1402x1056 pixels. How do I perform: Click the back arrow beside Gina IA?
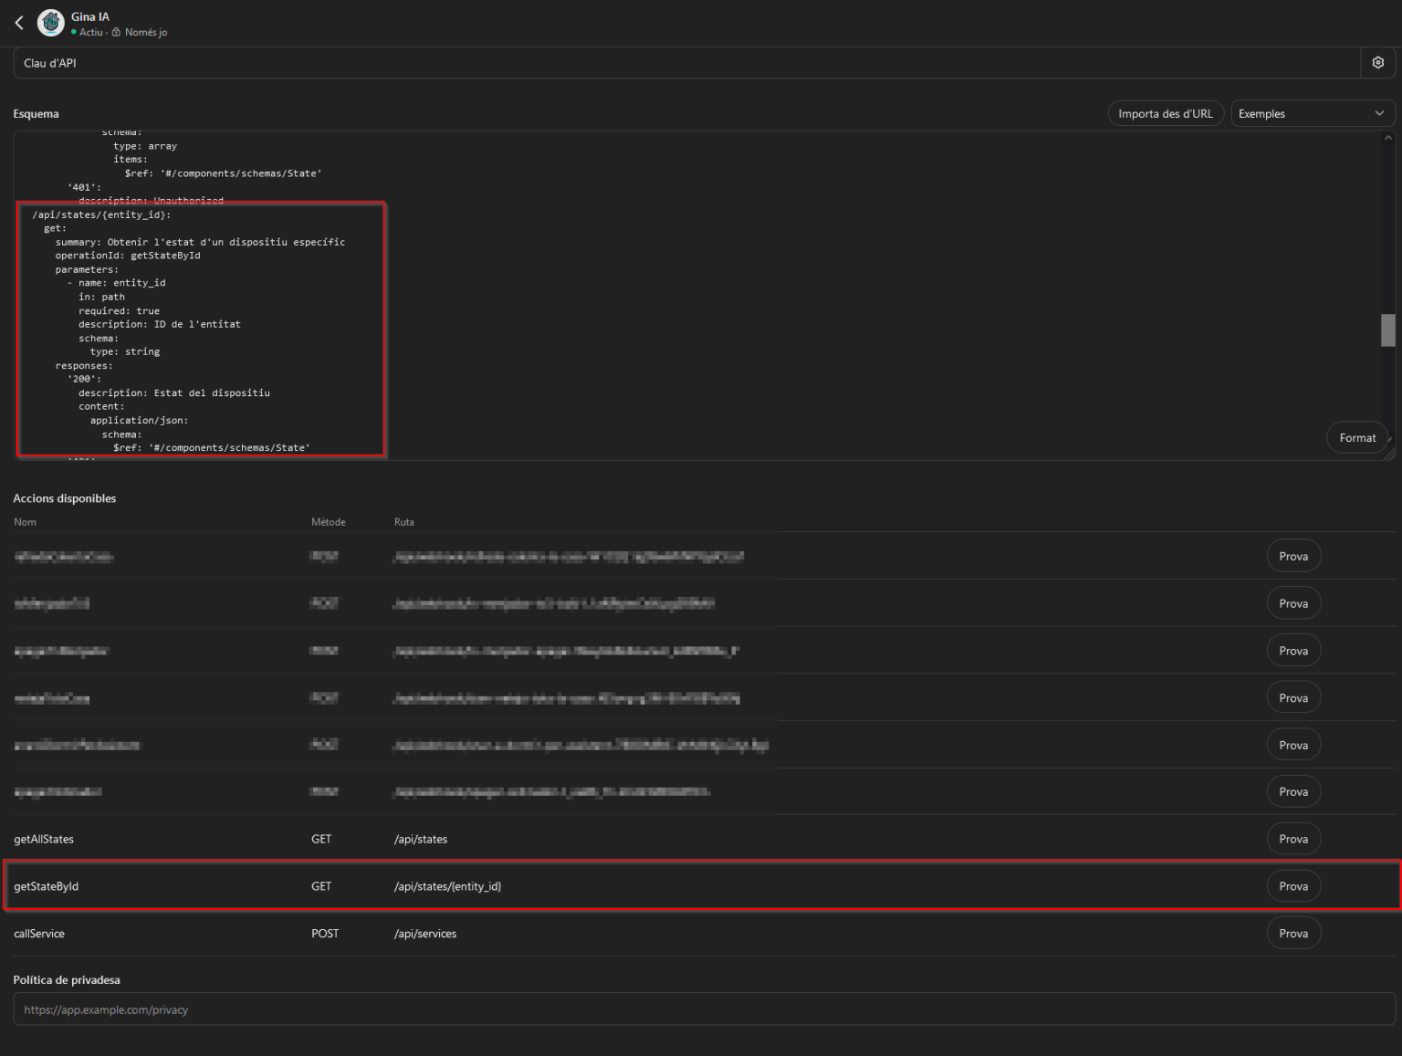[19, 22]
